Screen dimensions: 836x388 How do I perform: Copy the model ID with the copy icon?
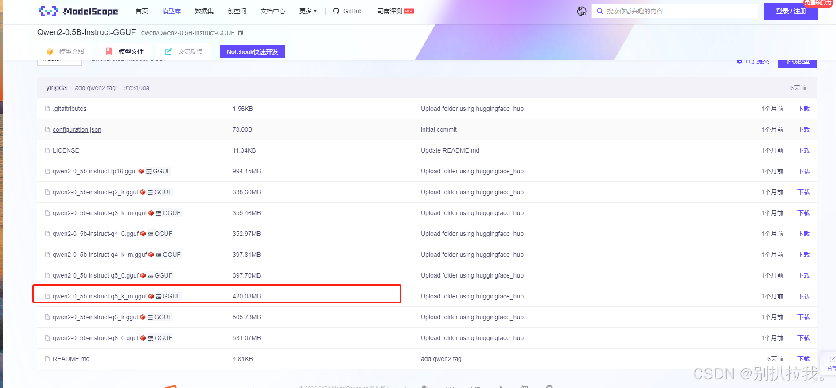241,33
